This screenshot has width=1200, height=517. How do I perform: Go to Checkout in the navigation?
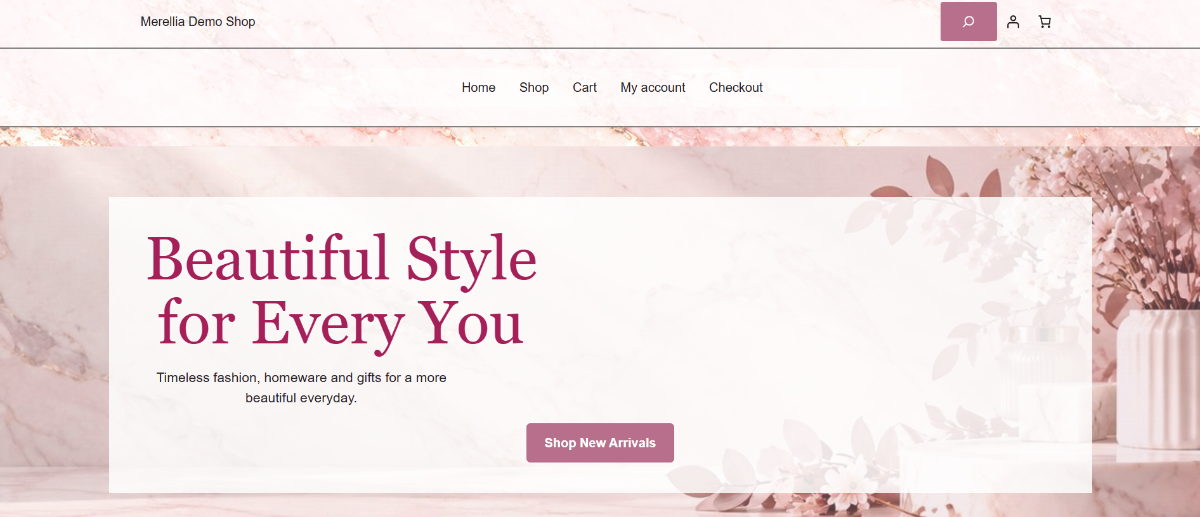[736, 87]
